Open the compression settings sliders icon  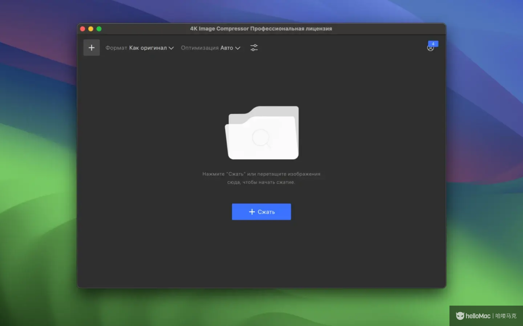point(254,48)
